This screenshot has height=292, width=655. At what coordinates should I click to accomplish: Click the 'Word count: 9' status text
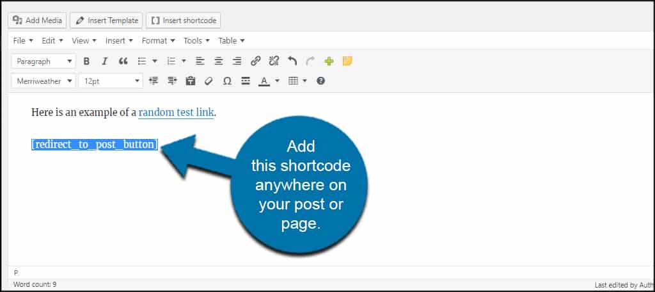click(x=35, y=284)
